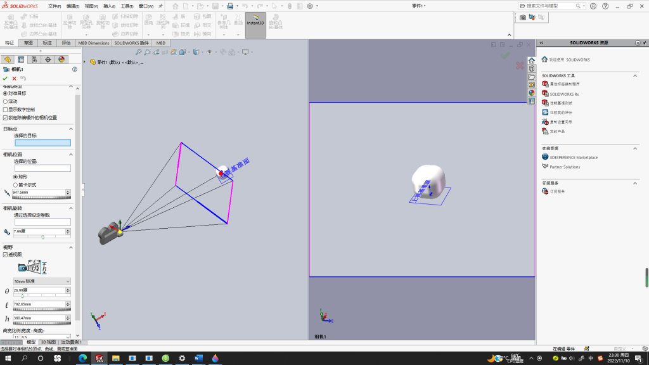
Task: Cancel camera with red X icon
Action: pyautogui.click(x=15, y=78)
